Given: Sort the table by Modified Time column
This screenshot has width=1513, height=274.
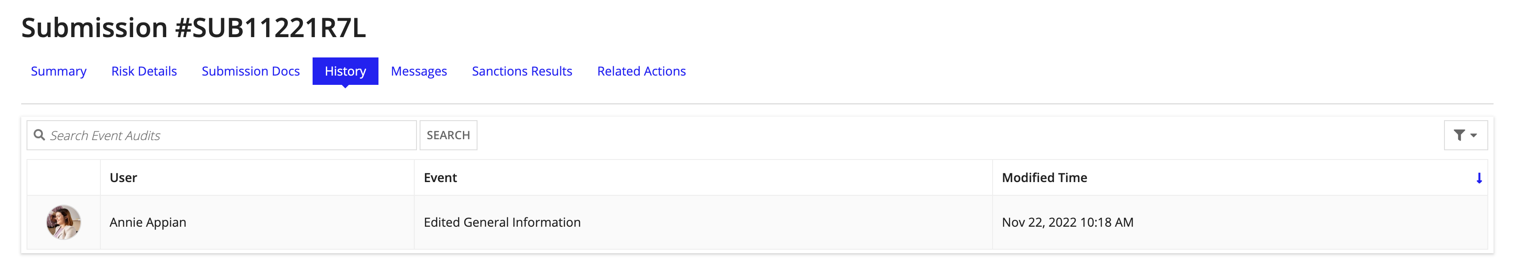Looking at the screenshot, I should pyautogui.click(x=1045, y=177).
